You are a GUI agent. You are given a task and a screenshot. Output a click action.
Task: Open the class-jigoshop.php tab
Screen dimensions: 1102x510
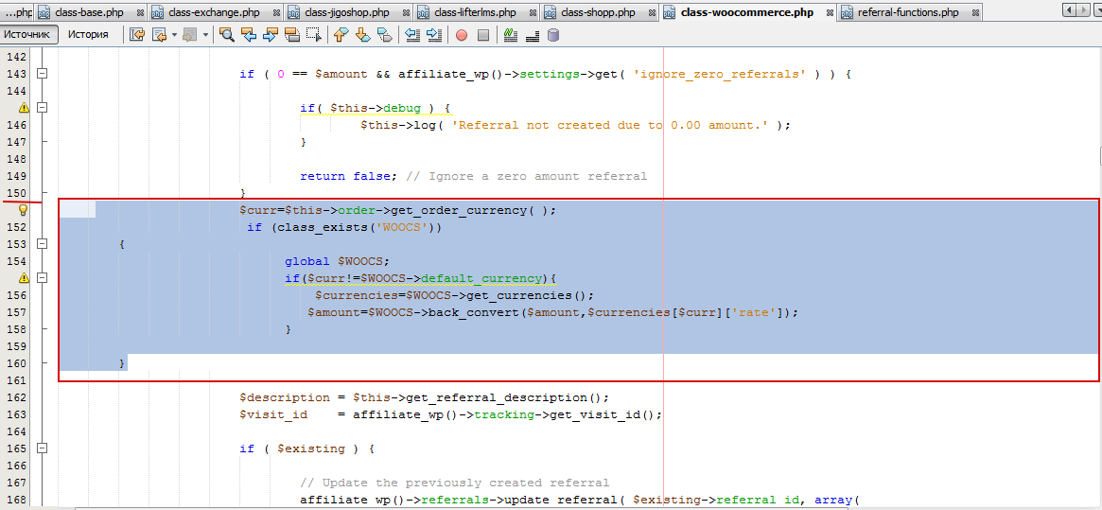[347, 12]
